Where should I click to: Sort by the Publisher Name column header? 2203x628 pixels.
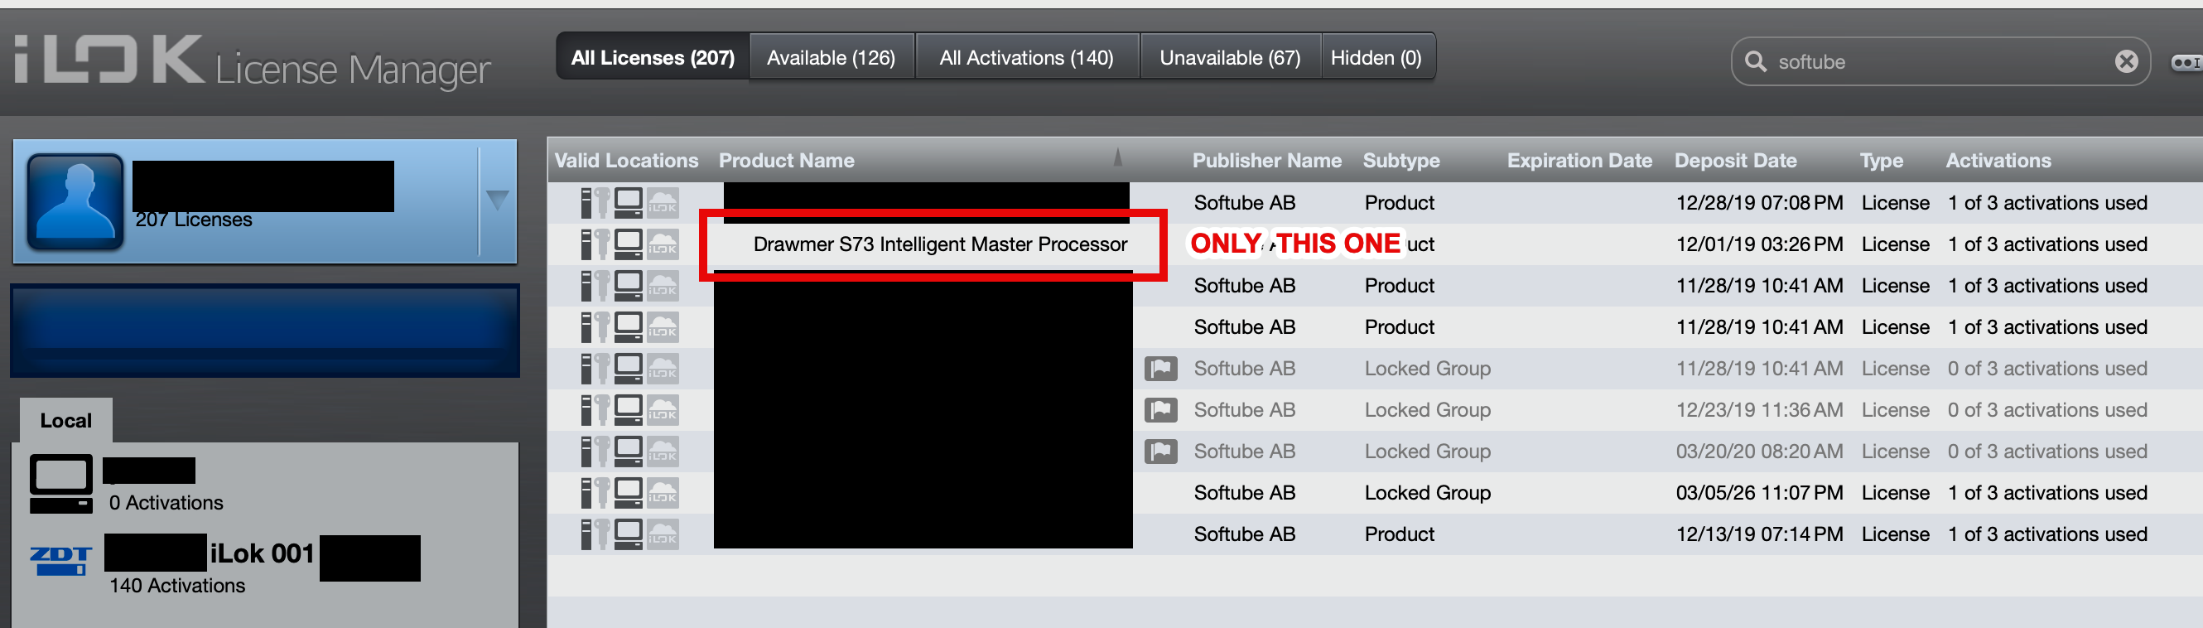tap(1265, 161)
